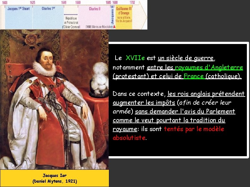Click the phrase sans demander l'avis du Parlement

point(185,111)
